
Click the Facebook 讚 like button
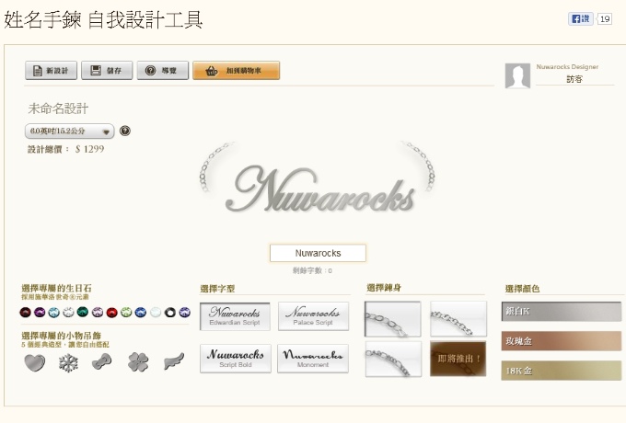[581, 18]
